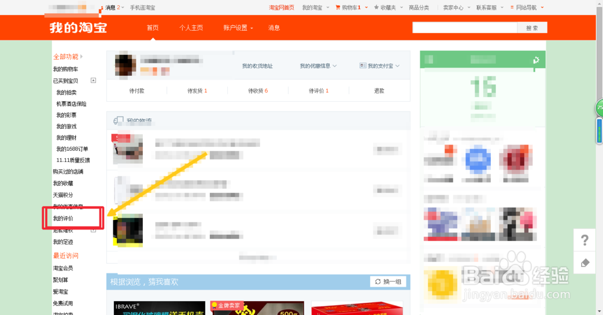603x315 pixels.
Task: Switch to the 个人主页 tab
Action: click(x=191, y=28)
